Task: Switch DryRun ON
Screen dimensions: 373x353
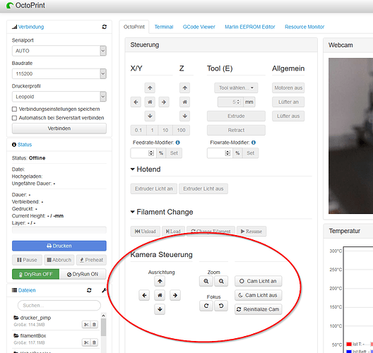Action: click(x=83, y=275)
